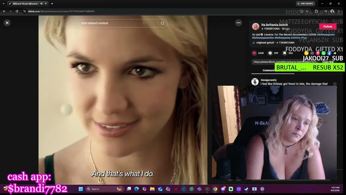Open Steam from the taskbar
Viewport: 346px width, 195px height.
pyautogui.click(x=247, y=189)
